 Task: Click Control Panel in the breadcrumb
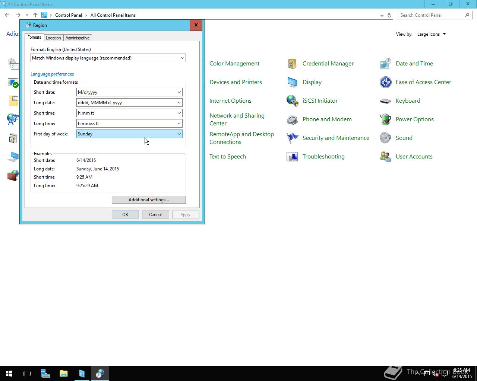[69, 15]
